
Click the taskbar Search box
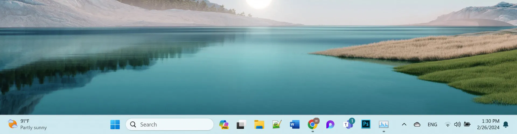coord(170,124)
